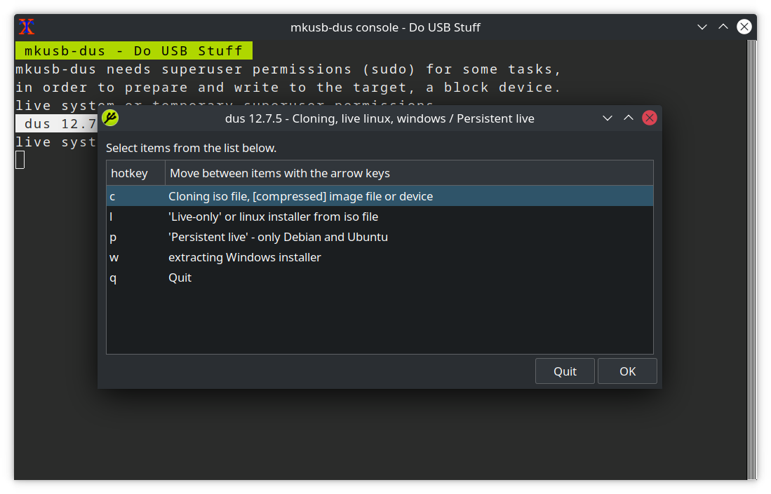Click the 'hotkey' column header
This screenshot has width=771, height=494.
tap(130, 173)
